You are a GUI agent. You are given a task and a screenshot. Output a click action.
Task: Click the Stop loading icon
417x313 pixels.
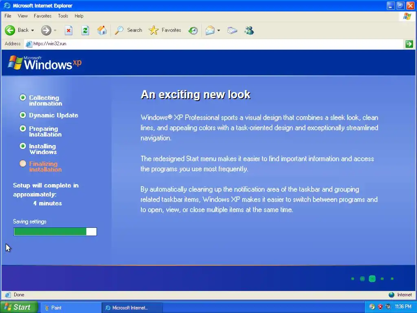pyautogui.click(x=68, y=30)
